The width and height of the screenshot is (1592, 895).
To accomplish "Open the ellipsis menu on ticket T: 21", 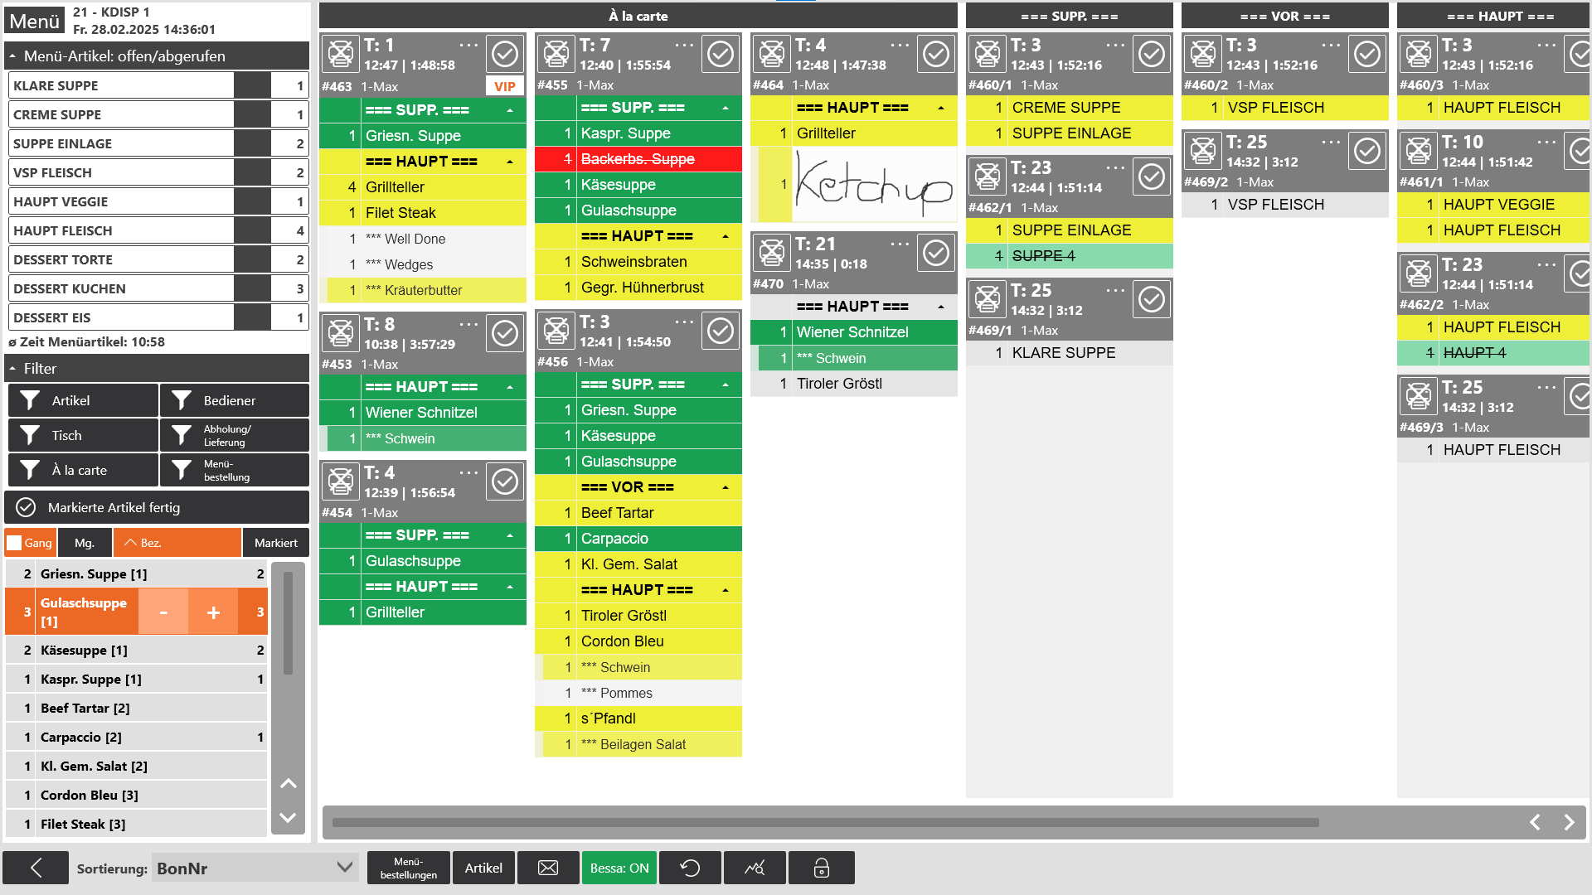I will 899,243.
